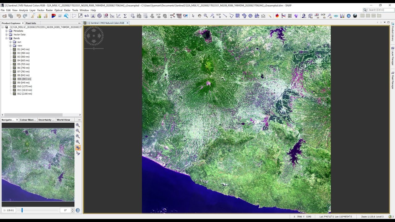
Task: Collapse the product root node in Product Explorer
Action: tap(3, 27)
